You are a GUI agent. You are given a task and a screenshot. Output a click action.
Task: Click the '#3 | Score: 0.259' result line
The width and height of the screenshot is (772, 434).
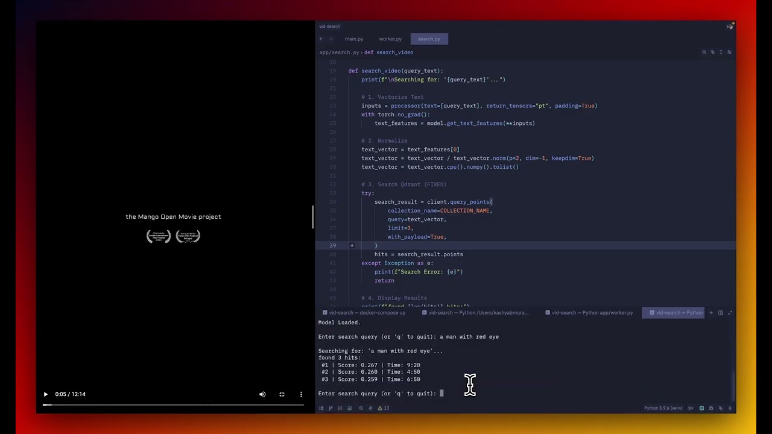click(x=370, y=379)
